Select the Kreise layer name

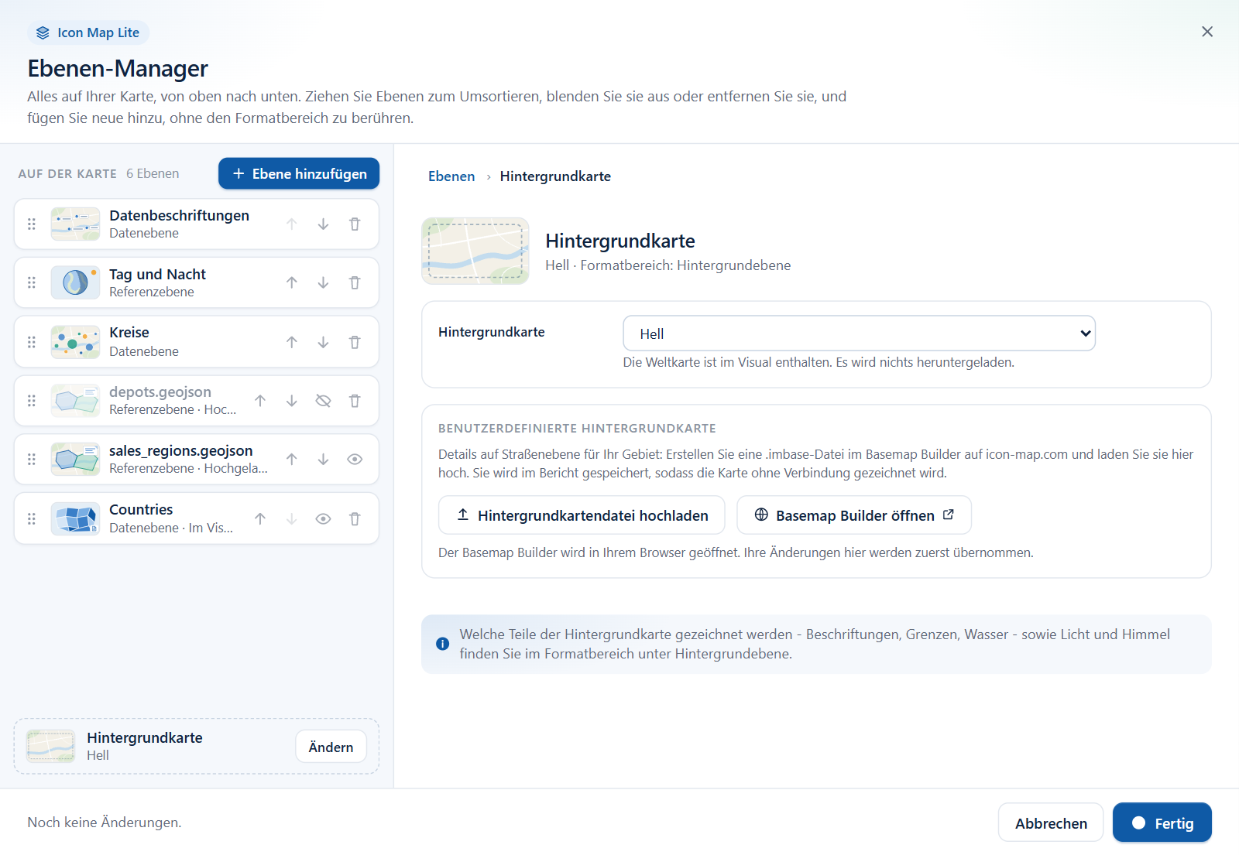129,333
